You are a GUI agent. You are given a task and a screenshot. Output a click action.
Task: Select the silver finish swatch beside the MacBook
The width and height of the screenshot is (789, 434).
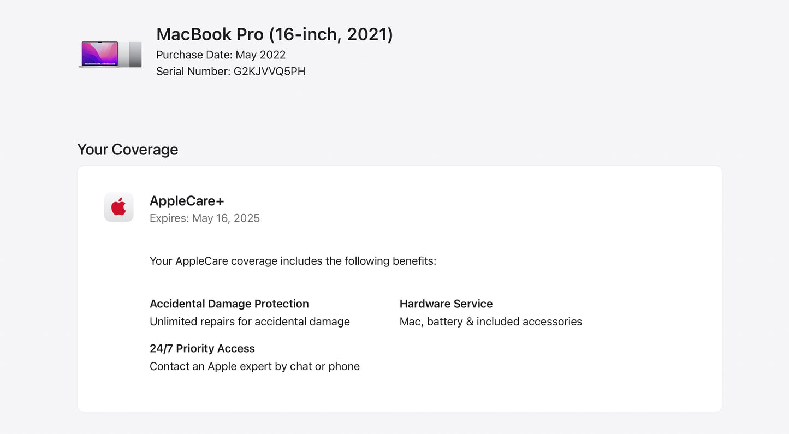point(124,55)
